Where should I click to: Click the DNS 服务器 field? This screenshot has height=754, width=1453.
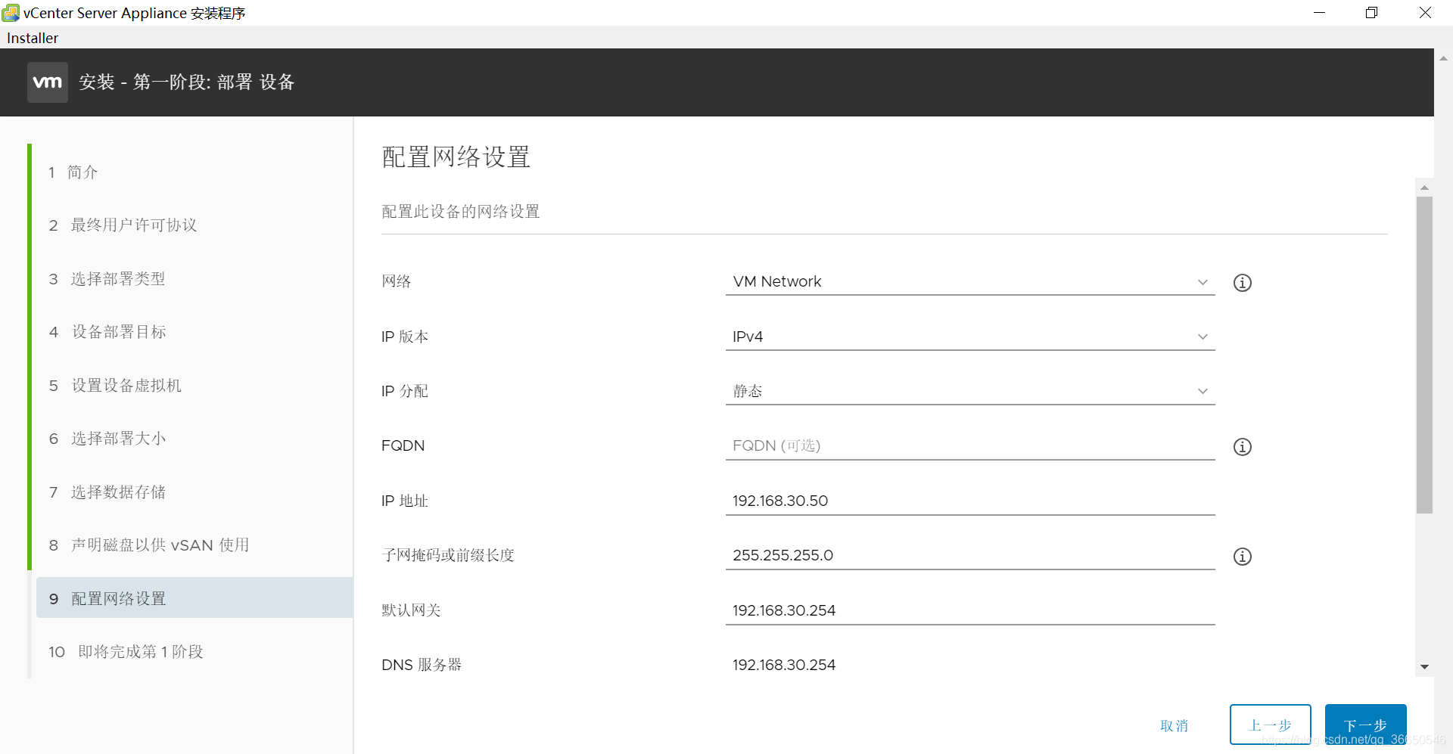tap(969, 665)
